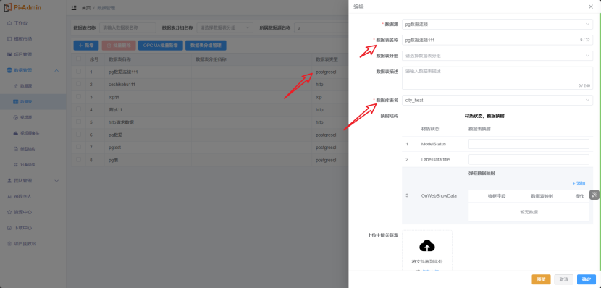Click the floating magic wand tool icon
Screen dimensions: 601x288
[594, 195]
